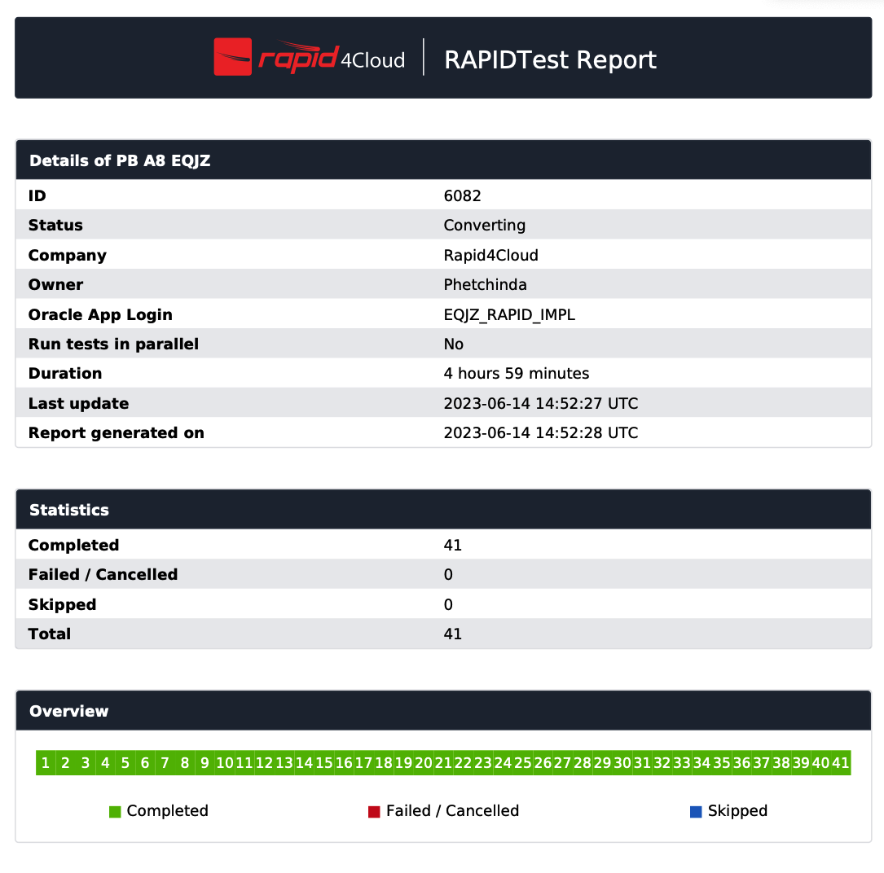
Task: Click the Converting status value
Action: (485, 225)
